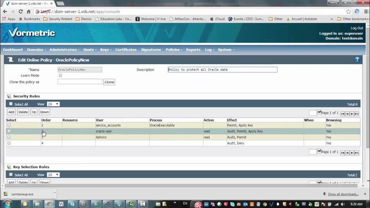The height and width of the screenshot is (208, 370).
Task: Click the Add button in Security Rules
Action: coord(11,112)
